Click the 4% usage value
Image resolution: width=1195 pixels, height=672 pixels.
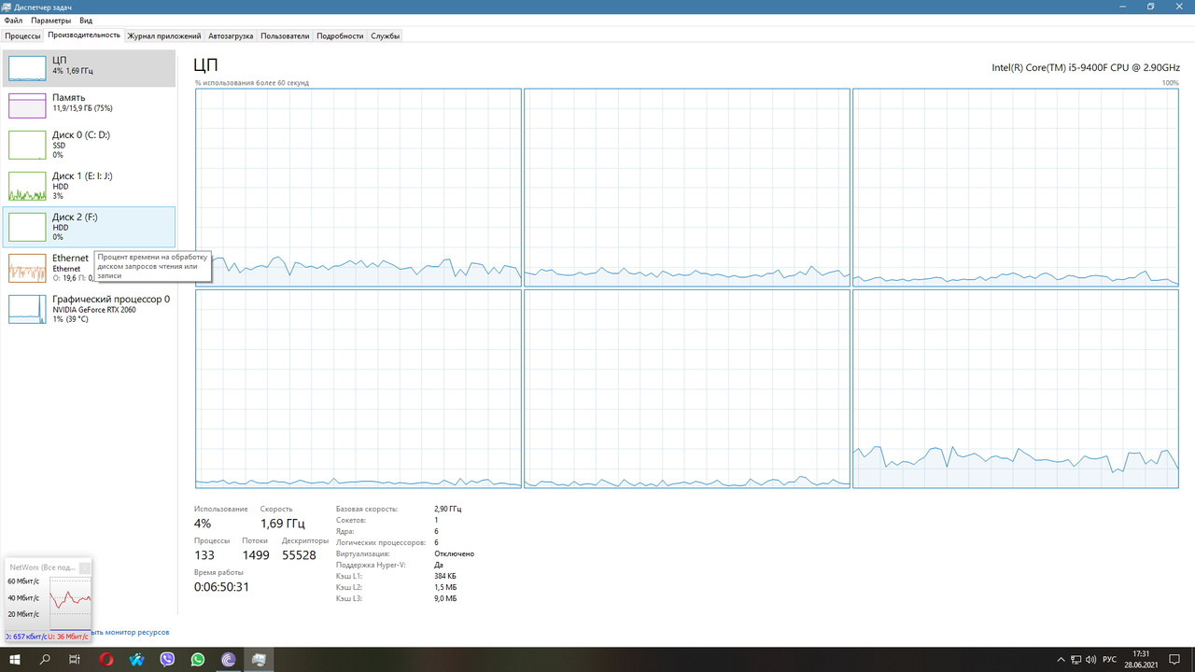[x=203, y=524]
